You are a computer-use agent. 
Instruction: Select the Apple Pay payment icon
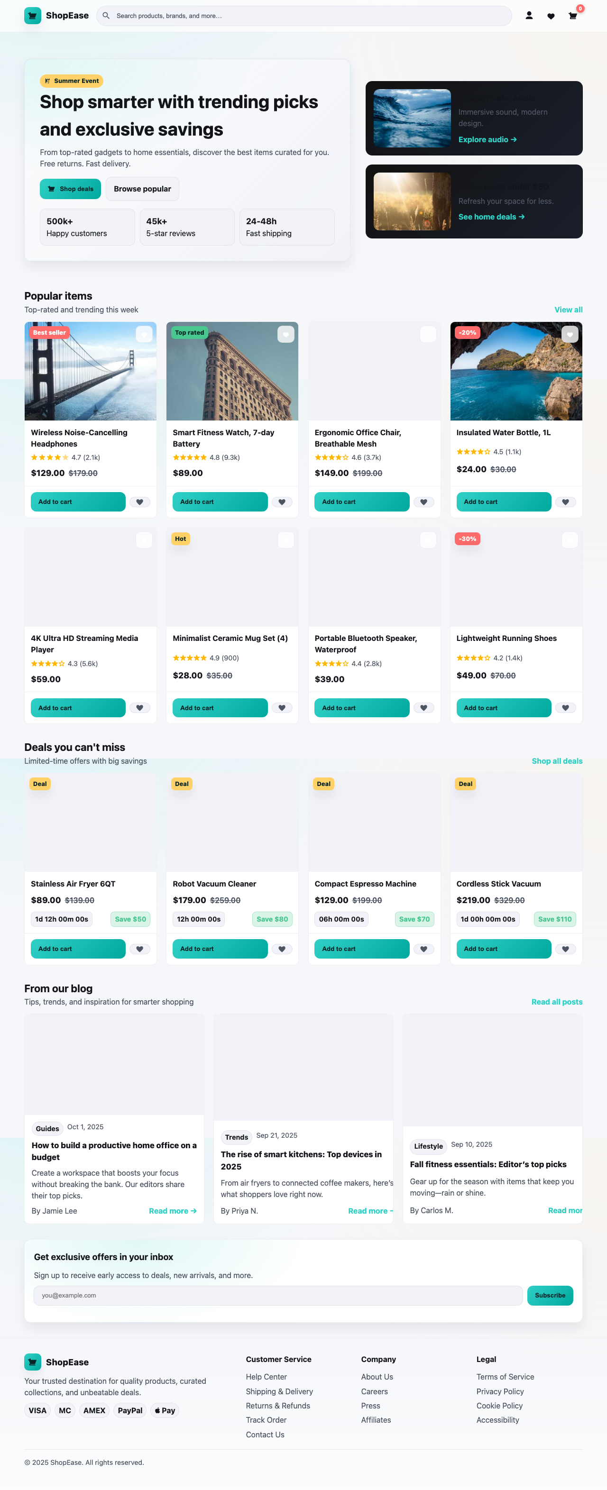(x=165, y=1410)
